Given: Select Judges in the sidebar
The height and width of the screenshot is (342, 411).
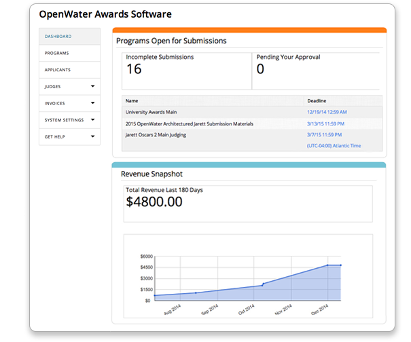Looking at the screenshot, I should (69, 87).
